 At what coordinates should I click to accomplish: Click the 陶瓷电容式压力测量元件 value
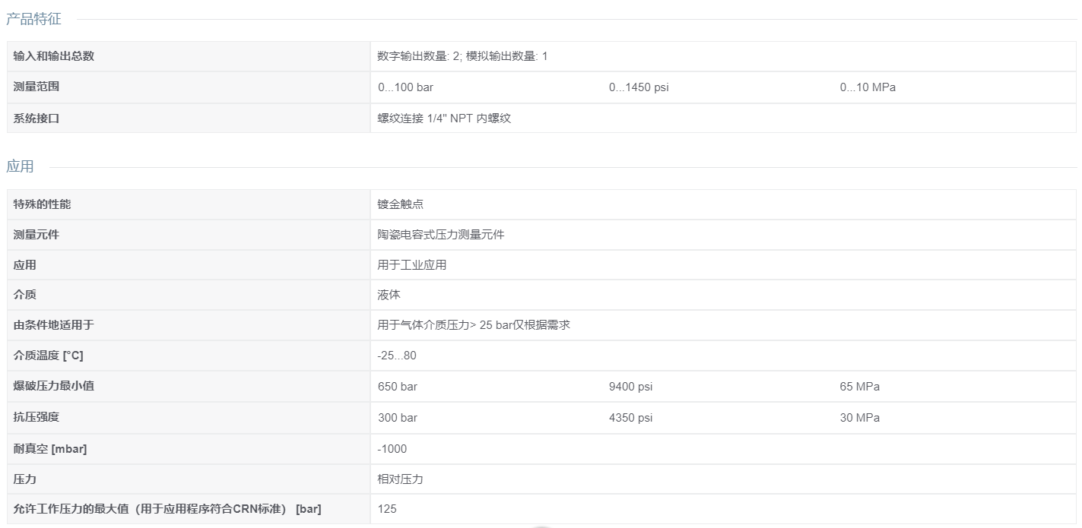pos(441,235)
